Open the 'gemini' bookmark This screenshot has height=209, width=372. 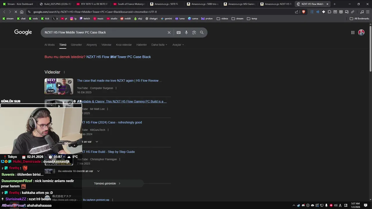click(x=166, y=19)
